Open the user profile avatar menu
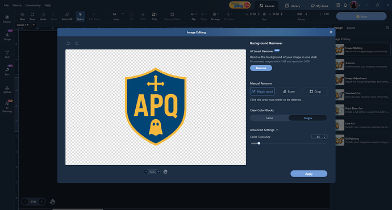 pos(354,5)
